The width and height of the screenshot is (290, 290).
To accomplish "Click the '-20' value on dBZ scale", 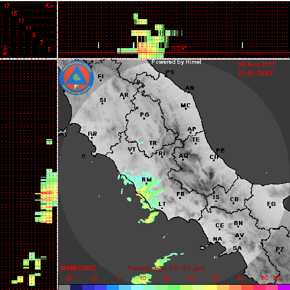I will tap(68, 278).
